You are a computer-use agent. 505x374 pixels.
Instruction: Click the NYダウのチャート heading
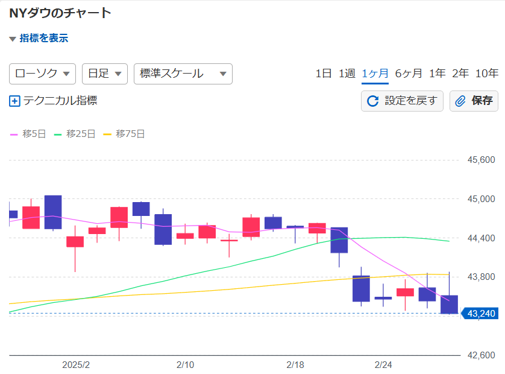(60, 13)
